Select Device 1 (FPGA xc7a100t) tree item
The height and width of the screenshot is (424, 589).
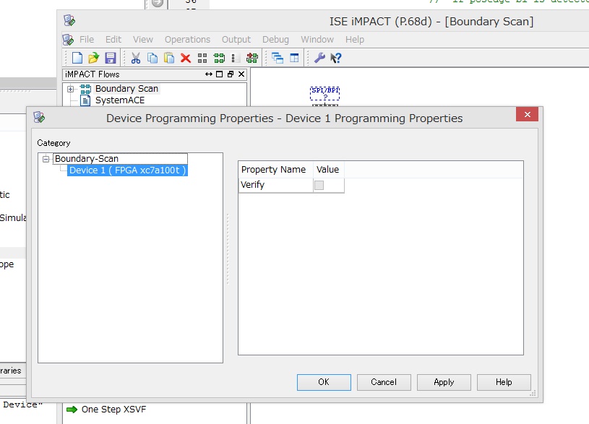tap(127, 170)
